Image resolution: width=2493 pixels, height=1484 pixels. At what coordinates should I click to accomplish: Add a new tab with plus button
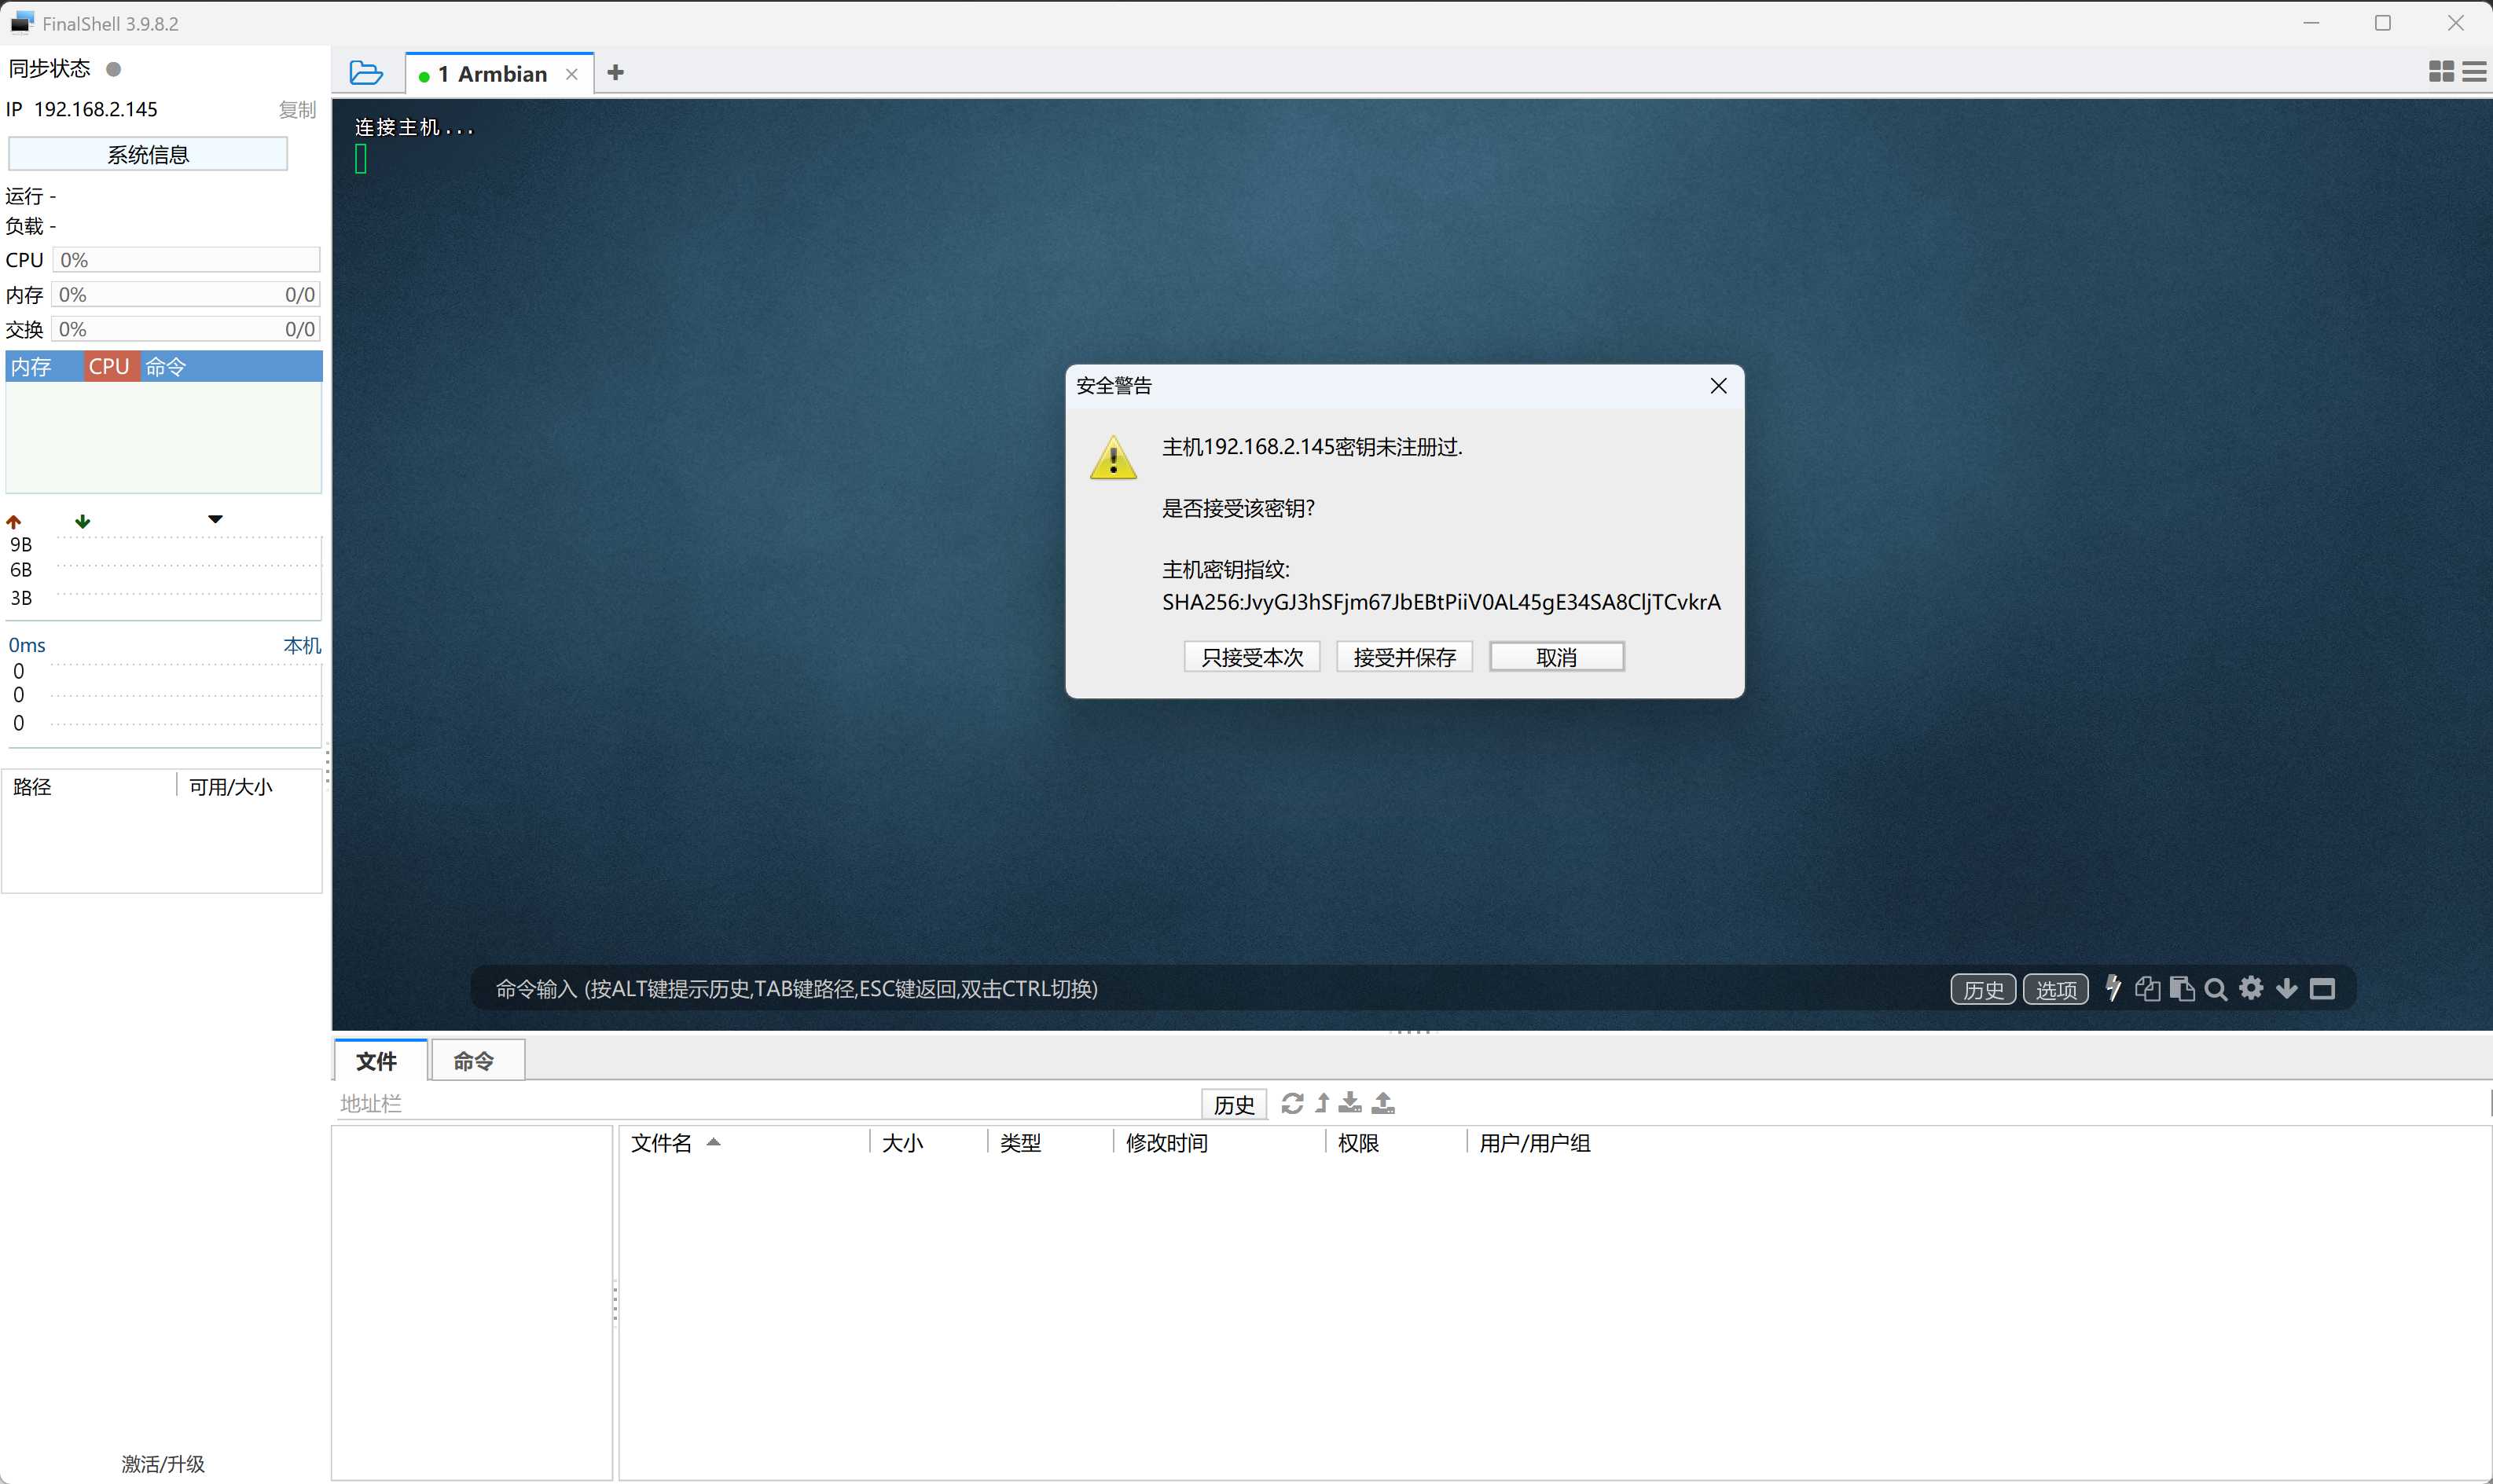tap(616, 72)
